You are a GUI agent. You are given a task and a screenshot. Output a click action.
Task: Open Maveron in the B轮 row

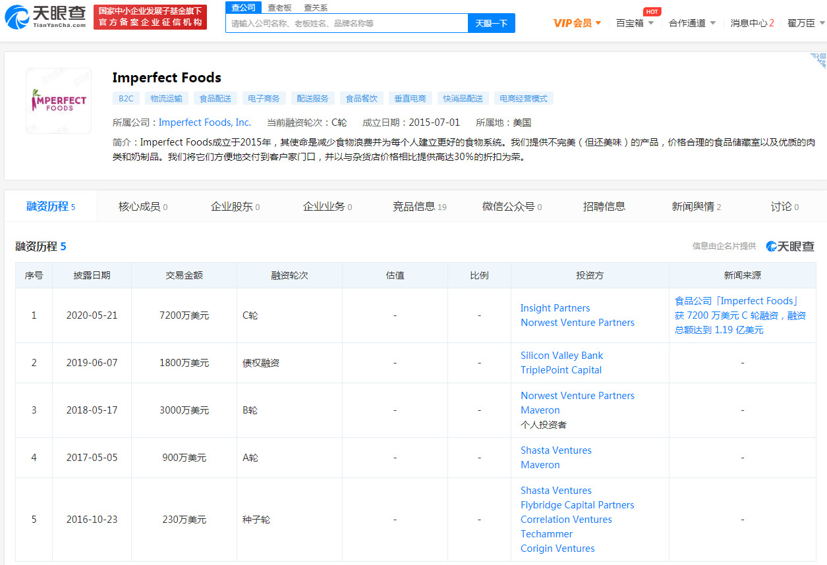[x=540, y=410]
